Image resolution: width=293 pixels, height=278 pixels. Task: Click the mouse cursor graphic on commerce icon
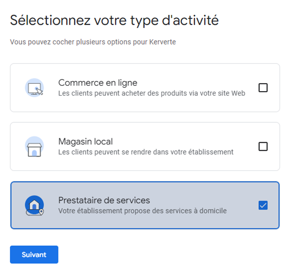(40, 91)
